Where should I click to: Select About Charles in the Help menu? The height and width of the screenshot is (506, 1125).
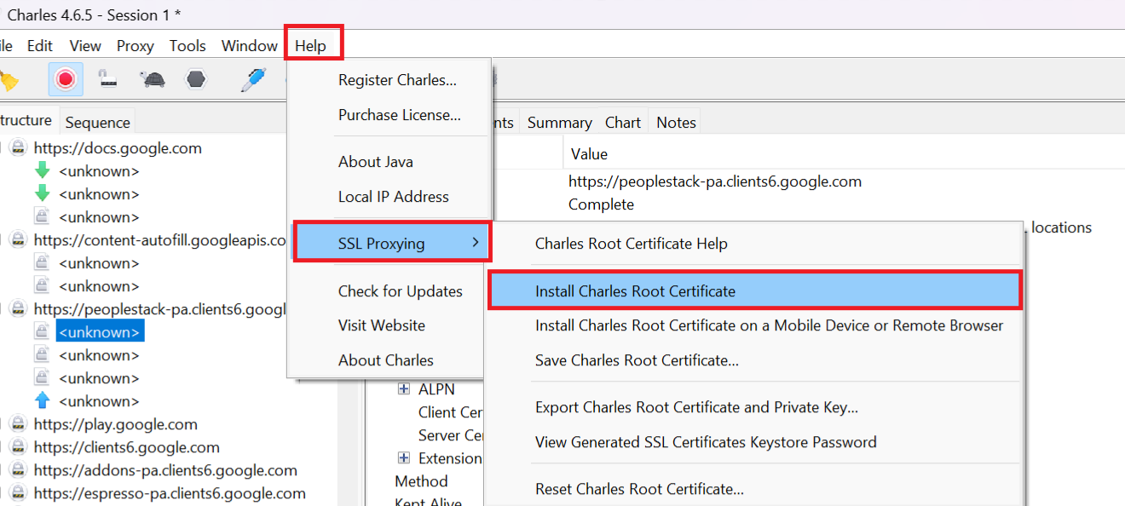[386, 360]
